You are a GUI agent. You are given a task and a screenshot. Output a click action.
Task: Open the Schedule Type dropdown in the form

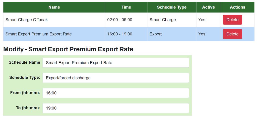tap(116, 78)
